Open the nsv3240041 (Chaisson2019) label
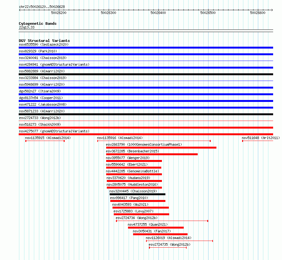Screen dimensions: 282x260 click(x=43, y=58)
